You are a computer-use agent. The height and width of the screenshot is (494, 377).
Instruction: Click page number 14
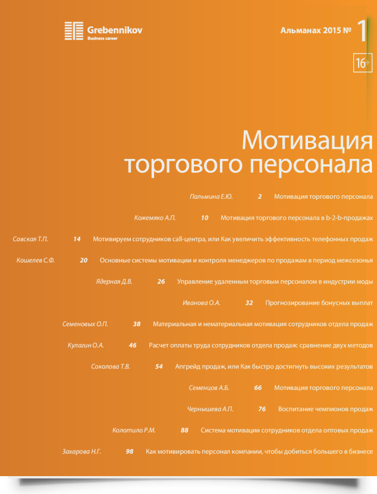(x=77, y=239)
